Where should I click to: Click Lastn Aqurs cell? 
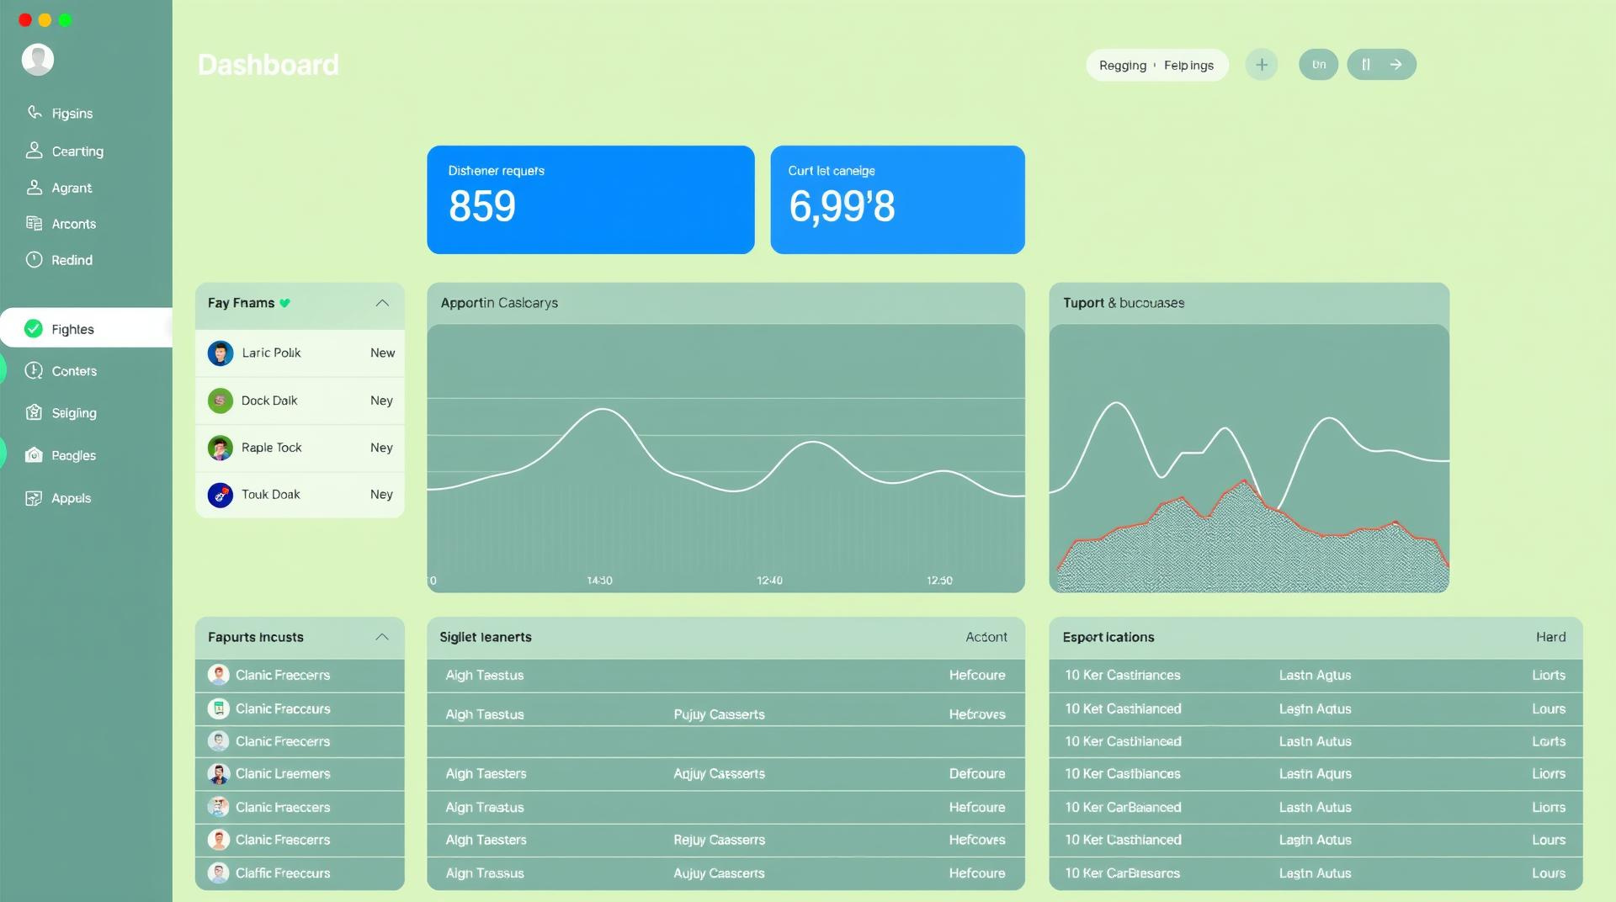(1316, 773)
